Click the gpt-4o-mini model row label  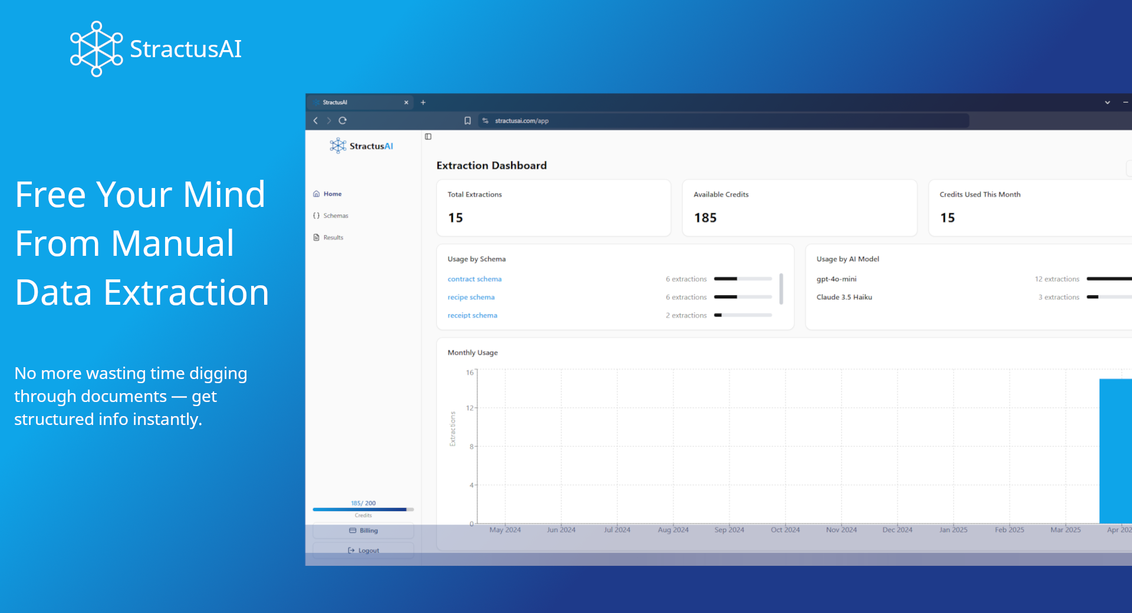tap(837, 279)
